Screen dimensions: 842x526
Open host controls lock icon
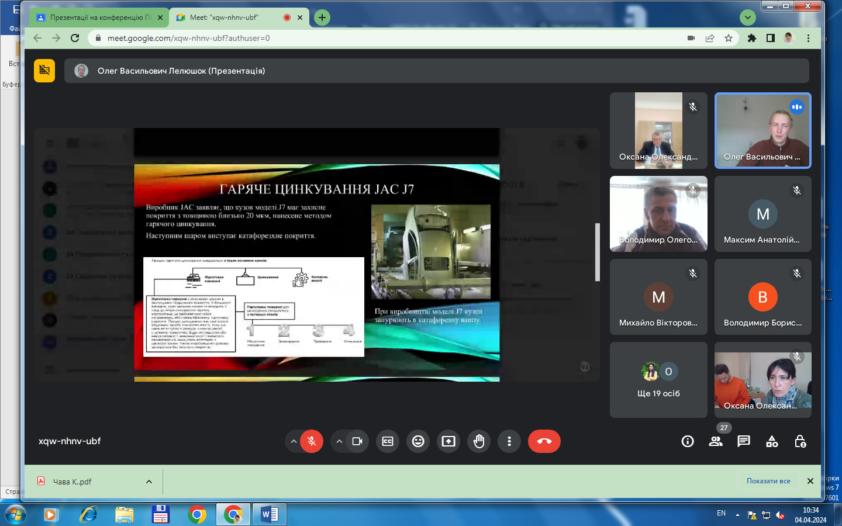coord(800,441)
